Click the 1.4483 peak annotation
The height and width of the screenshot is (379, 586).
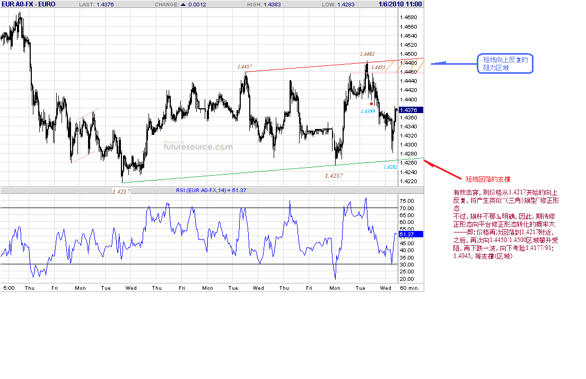(x=367, y=54)
